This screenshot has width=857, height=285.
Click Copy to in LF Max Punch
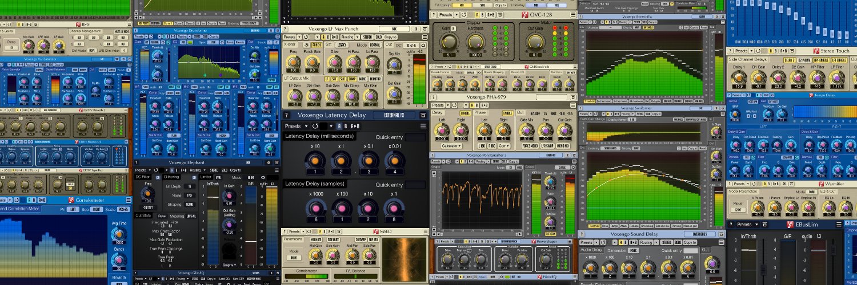[390, 37]
